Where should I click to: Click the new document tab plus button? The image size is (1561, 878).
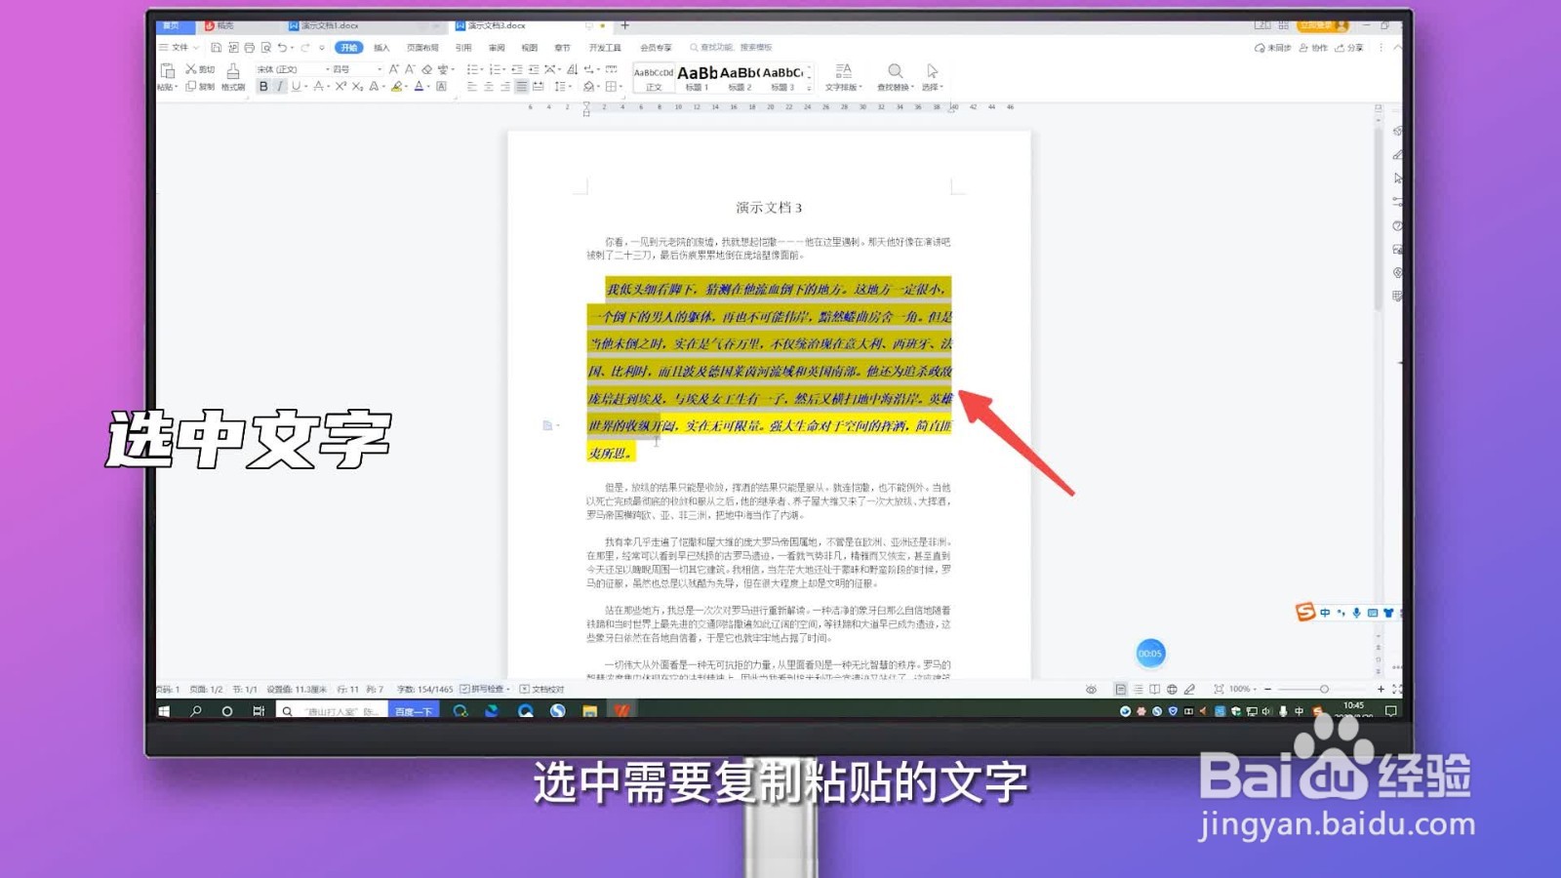[x=625, y=25]
